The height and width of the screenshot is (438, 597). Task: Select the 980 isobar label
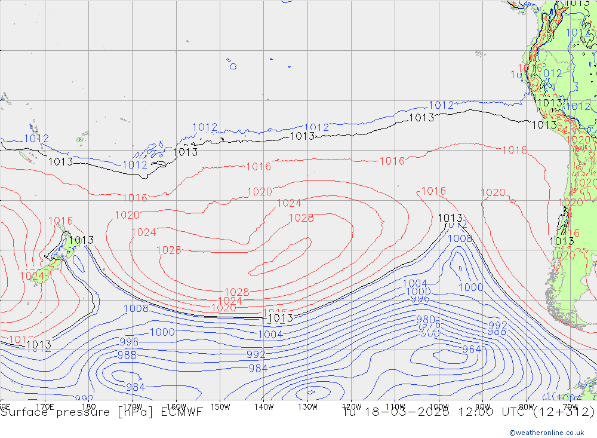[426, 320]
